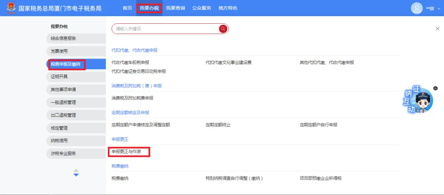The height and width of the screenshot is (195, 444).
Task: Open 代收代缴车船税申报 link
Action: (x=130, y=62)
